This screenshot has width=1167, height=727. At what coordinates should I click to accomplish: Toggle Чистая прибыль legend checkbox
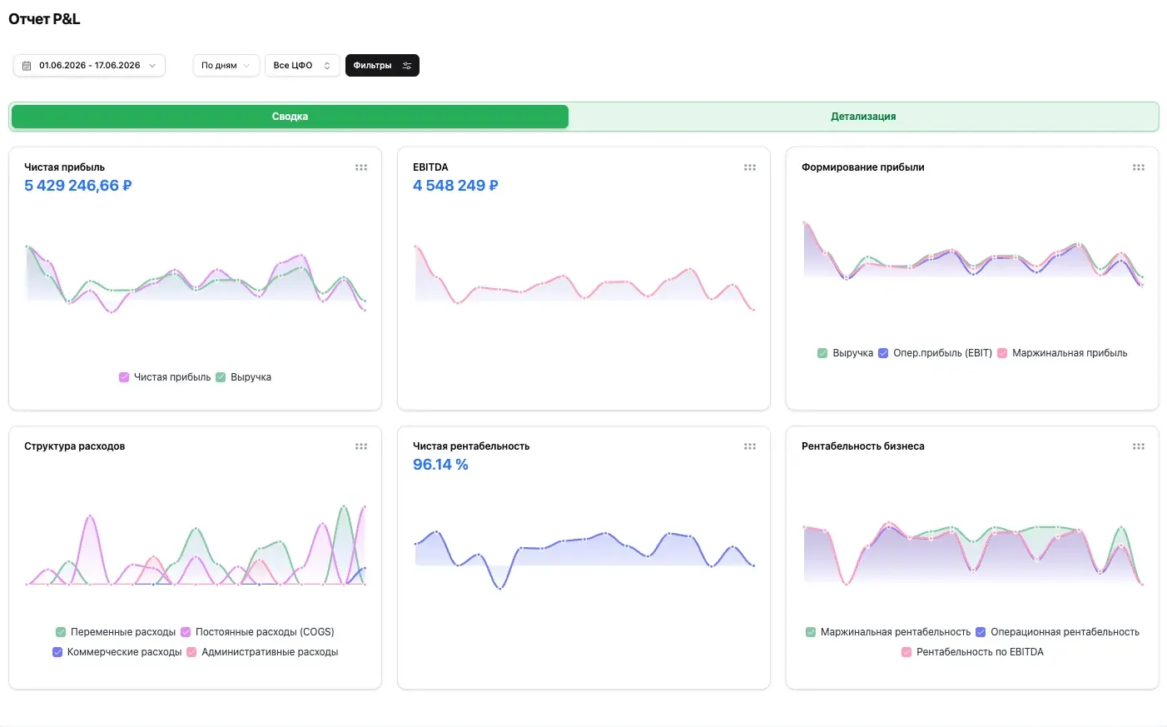(x=124, y=377)
